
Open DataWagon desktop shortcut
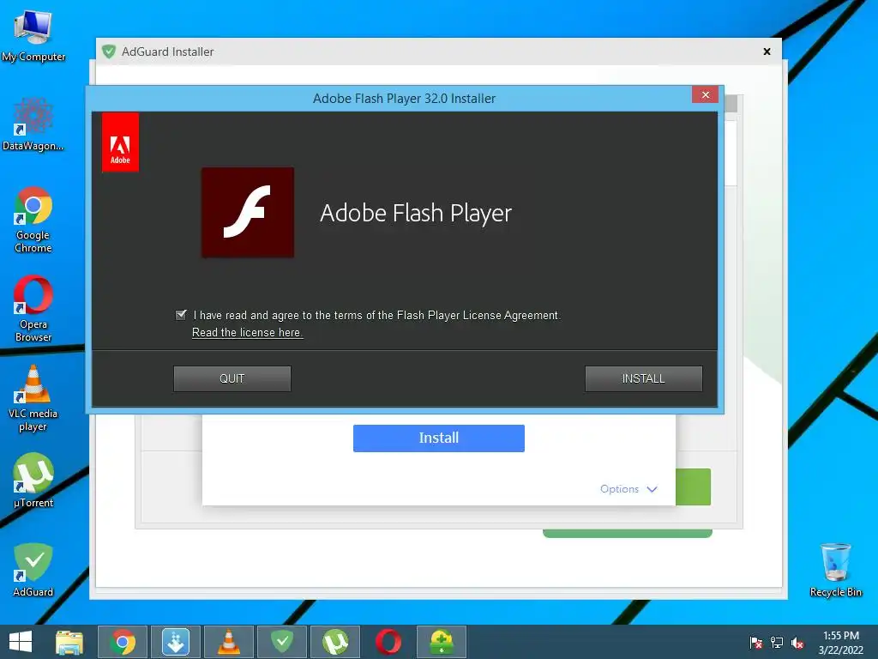click(33, 124)
